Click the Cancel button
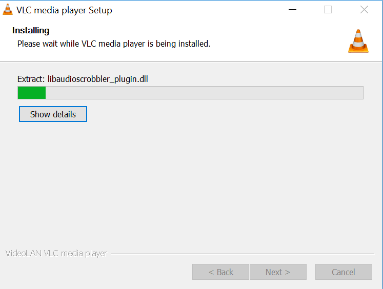This screenshot has width=383, height=289. coord(344,272)
